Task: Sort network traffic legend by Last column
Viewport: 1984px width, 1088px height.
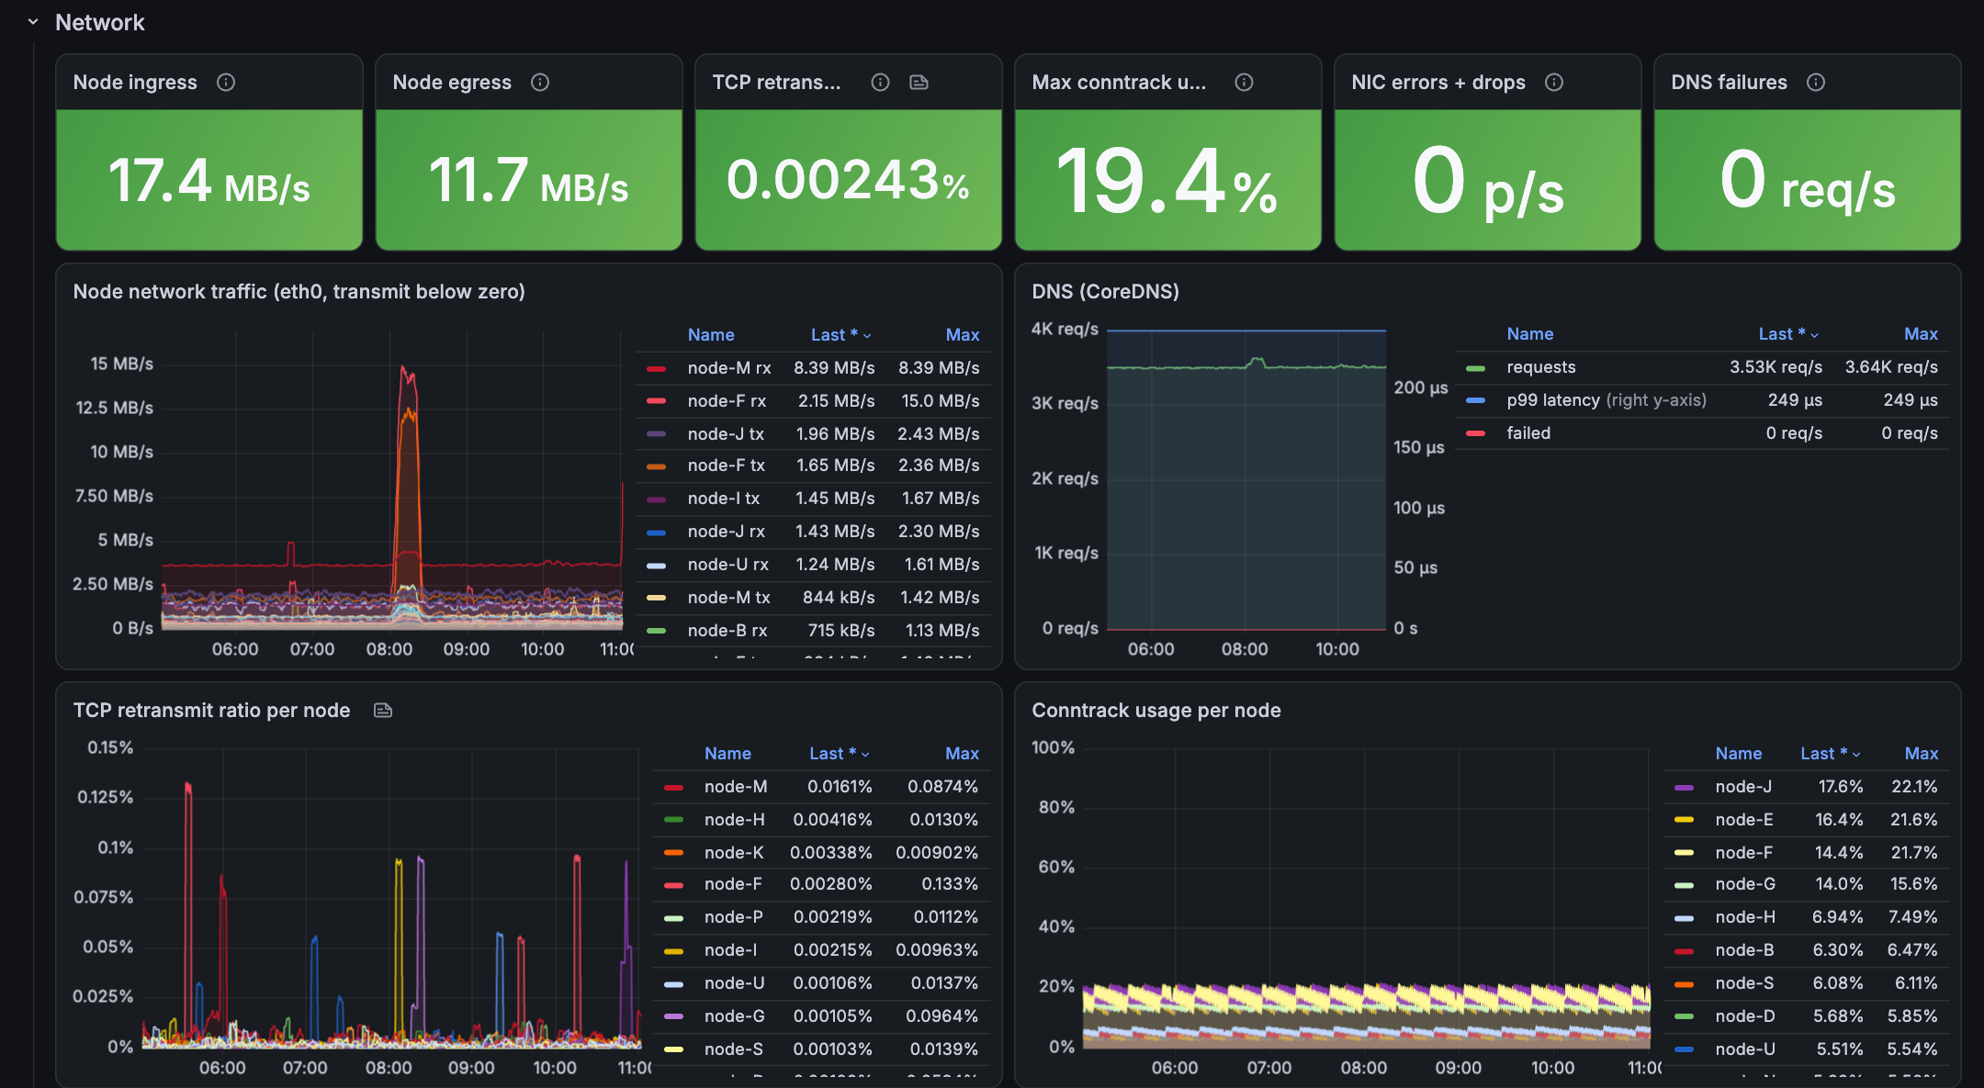Action: (x=840, y=335)
